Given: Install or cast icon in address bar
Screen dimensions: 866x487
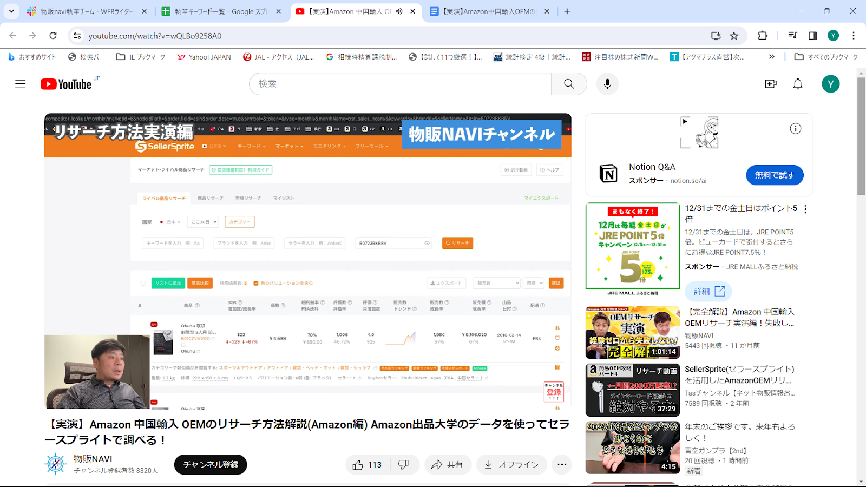Looking at the screenshot, I should pos(716,36).
